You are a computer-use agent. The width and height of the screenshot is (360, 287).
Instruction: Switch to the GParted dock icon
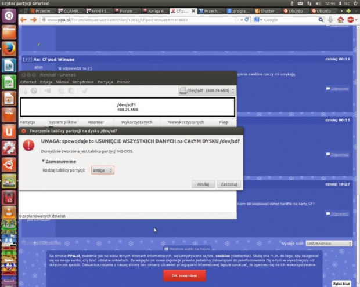pyautogui.click(x=9, y=181)
